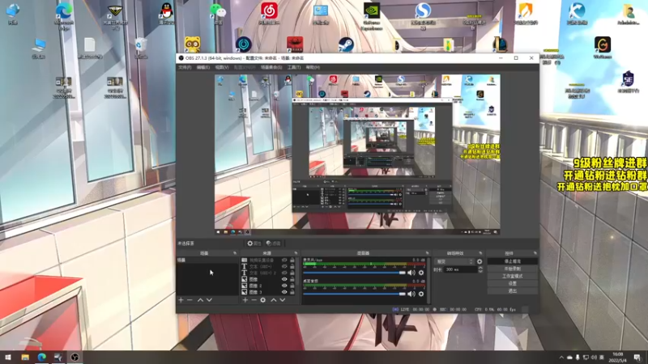The width and height of the screenshot is (648, 364).
Task: Select the Sogou browser desktop icon
Action: coord(423,15)
